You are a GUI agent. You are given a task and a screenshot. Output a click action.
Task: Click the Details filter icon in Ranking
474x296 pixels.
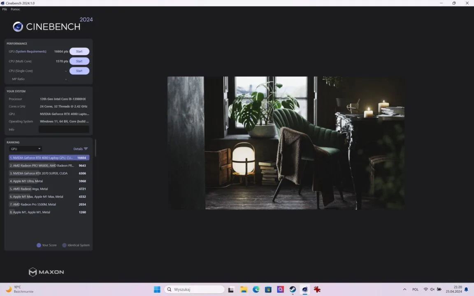click(86, 149)
